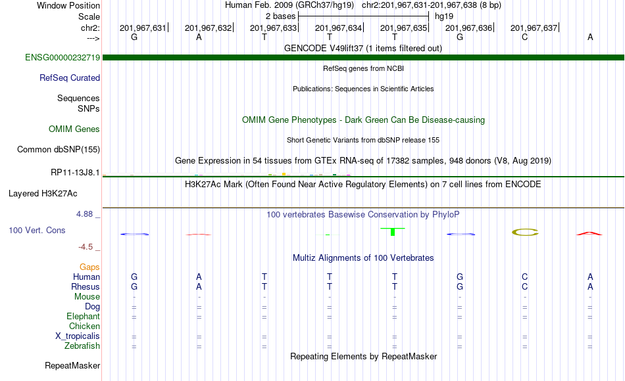Click the RefSeq genes from NCBI title
This screenshot has width=625, height=381.
click(364, 68)
